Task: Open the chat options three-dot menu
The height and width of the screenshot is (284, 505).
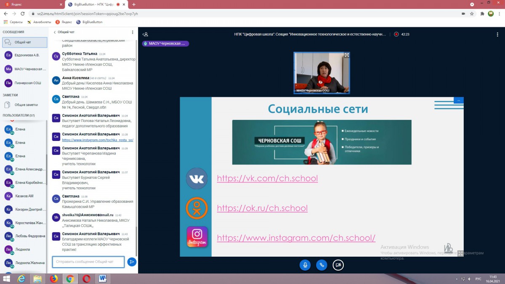Action: coord(133,32)
